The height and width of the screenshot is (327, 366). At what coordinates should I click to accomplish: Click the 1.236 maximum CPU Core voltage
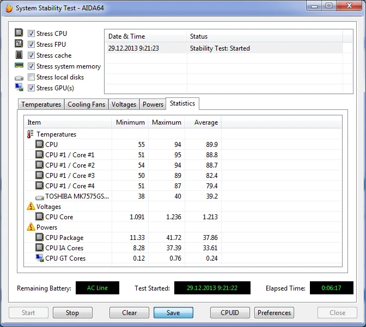coord(174,217)
